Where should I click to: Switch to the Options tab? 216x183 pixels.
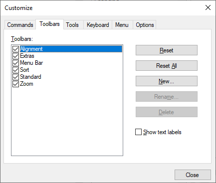[x=145, y=25]
